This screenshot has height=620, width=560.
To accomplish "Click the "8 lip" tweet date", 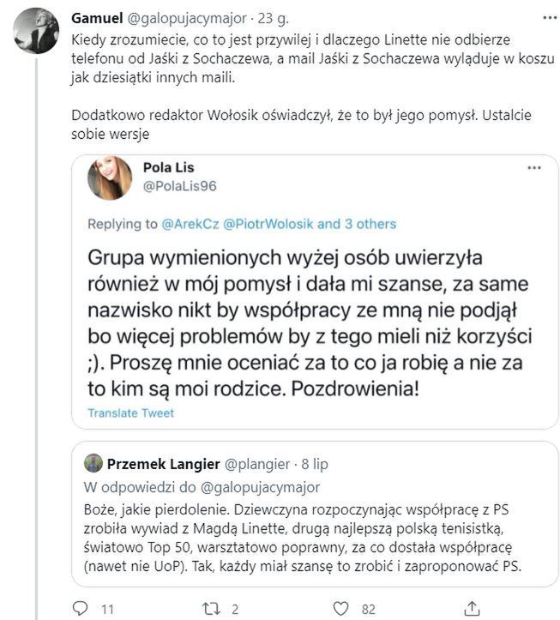I will pyautogui.click(x=311, y=464).
